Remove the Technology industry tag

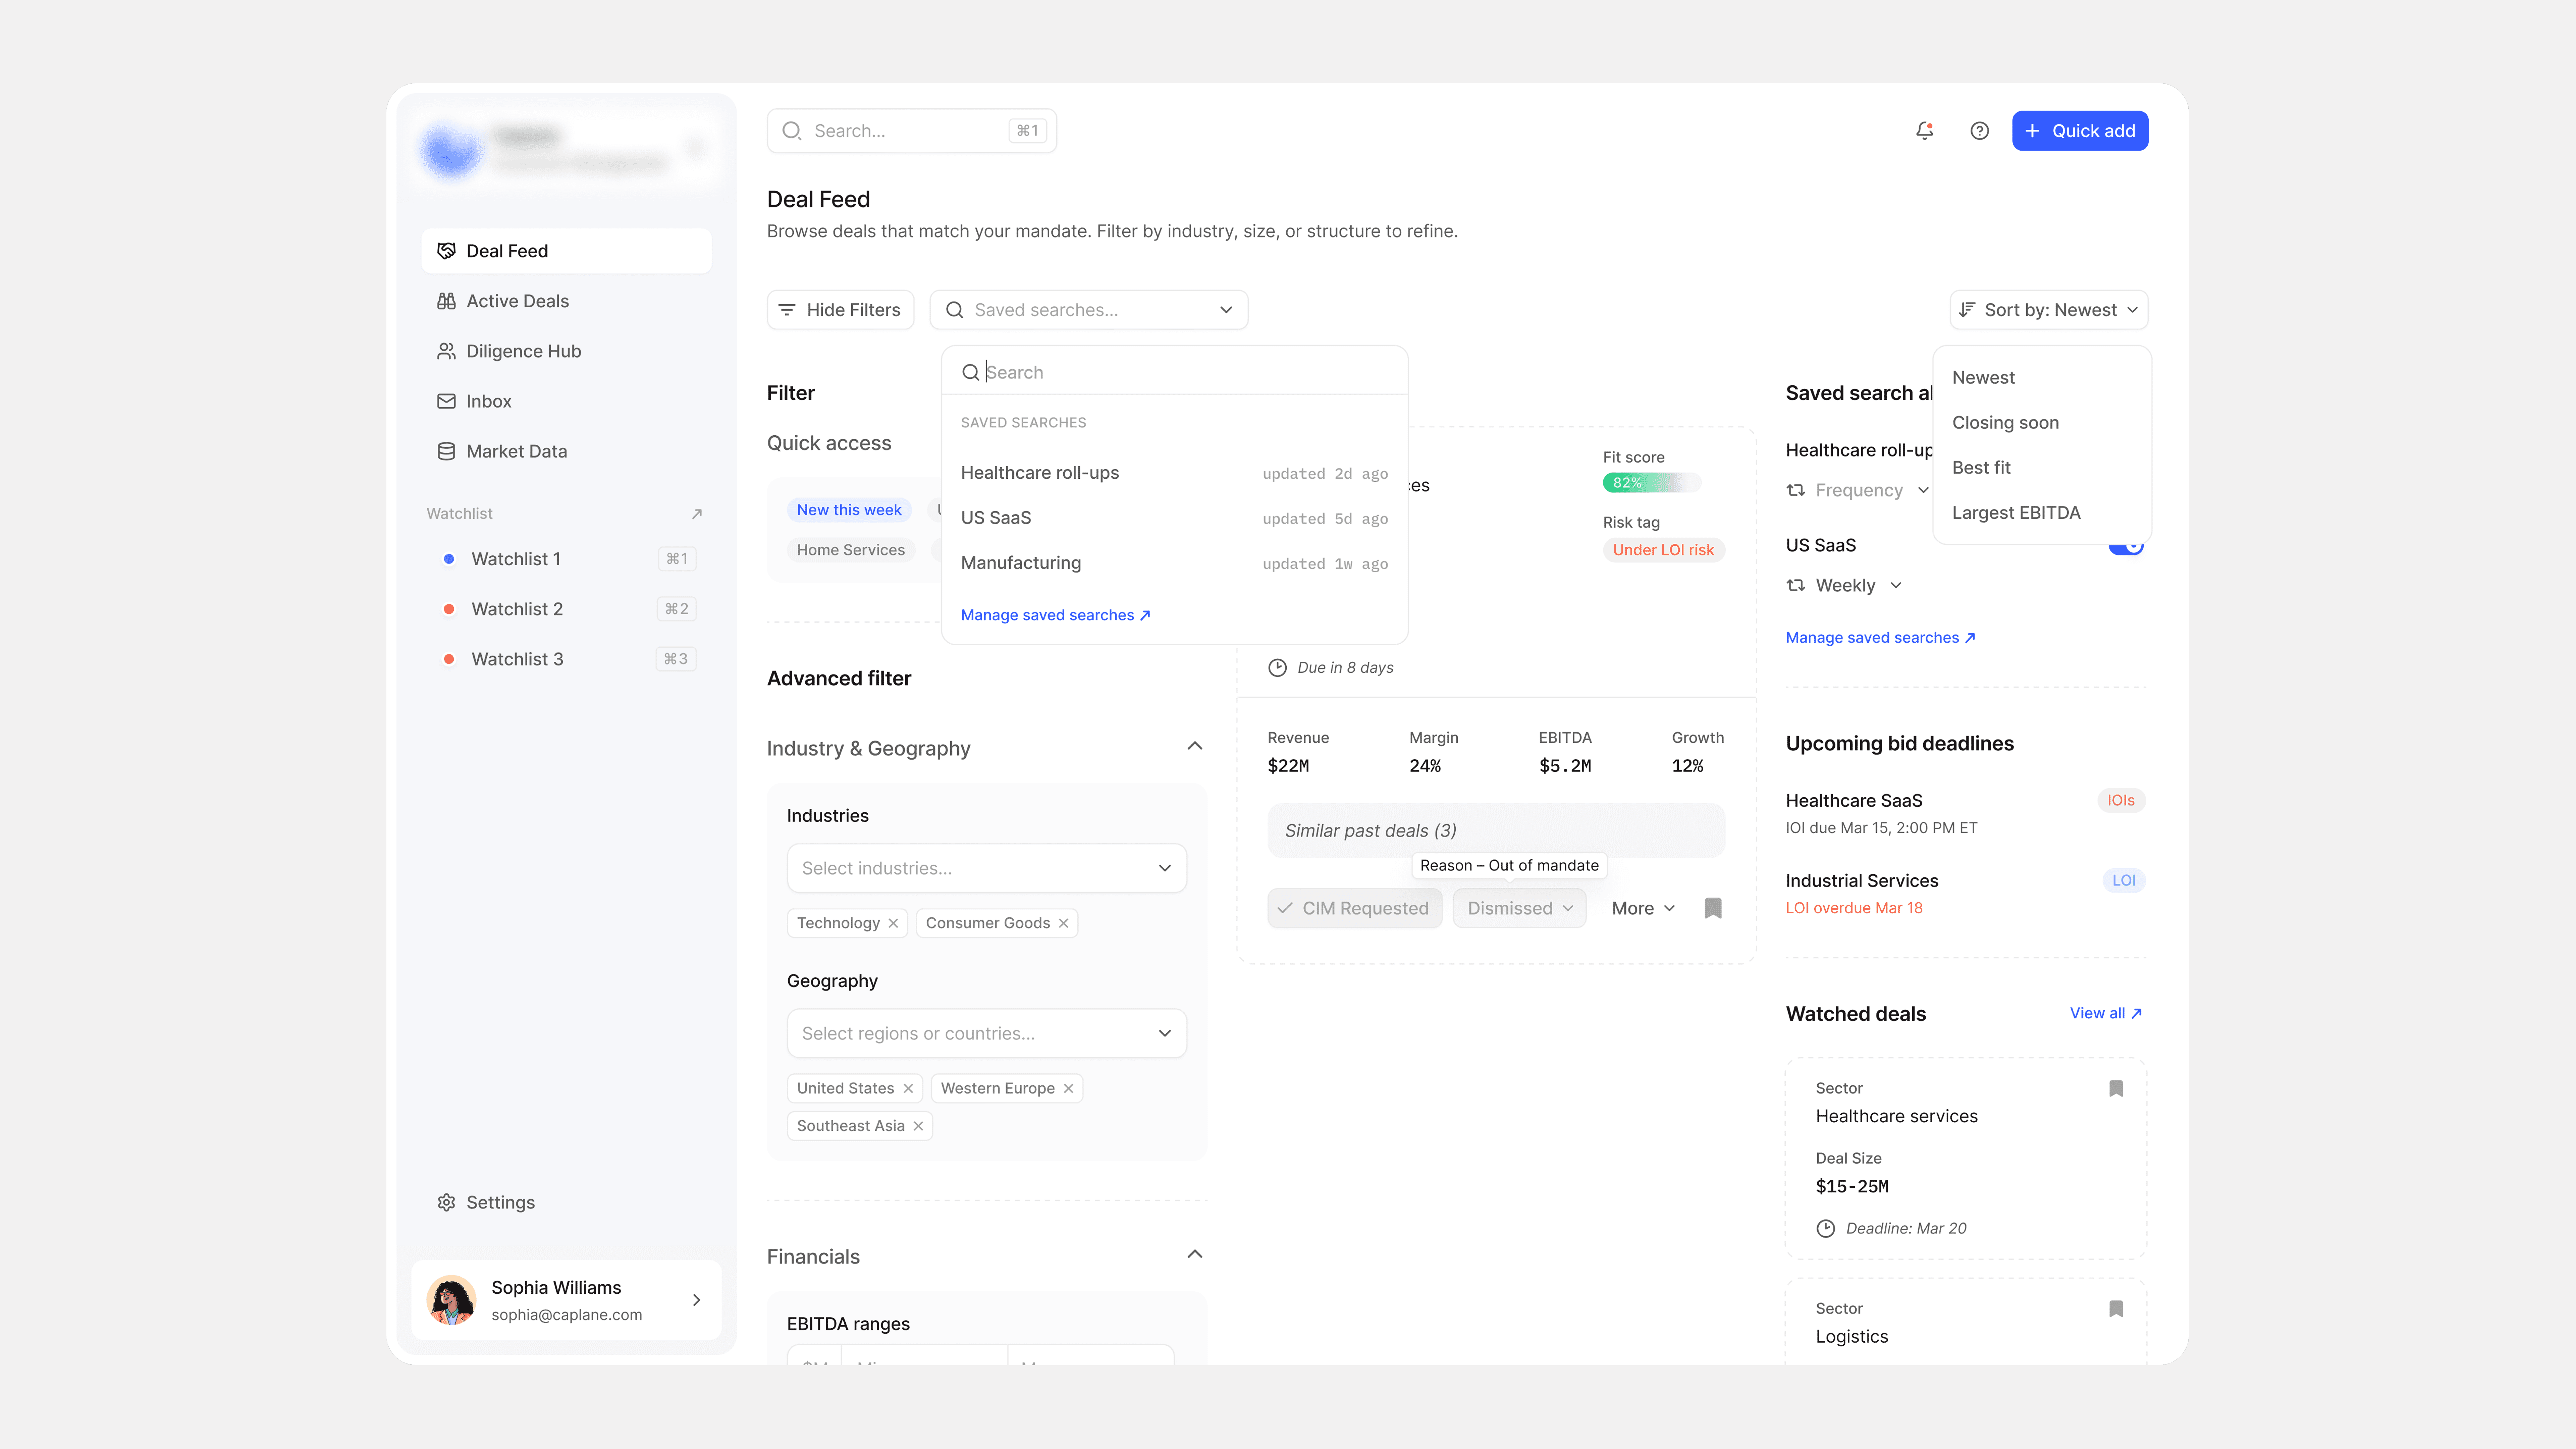click(x=893, y=923)
